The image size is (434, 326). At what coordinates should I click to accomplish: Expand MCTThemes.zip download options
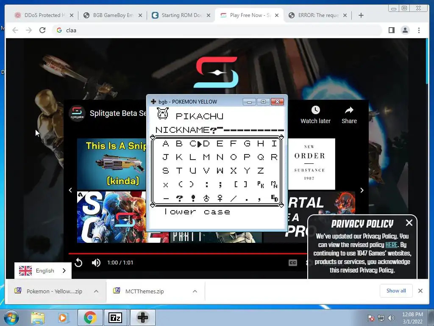click(x=195, y=291)
